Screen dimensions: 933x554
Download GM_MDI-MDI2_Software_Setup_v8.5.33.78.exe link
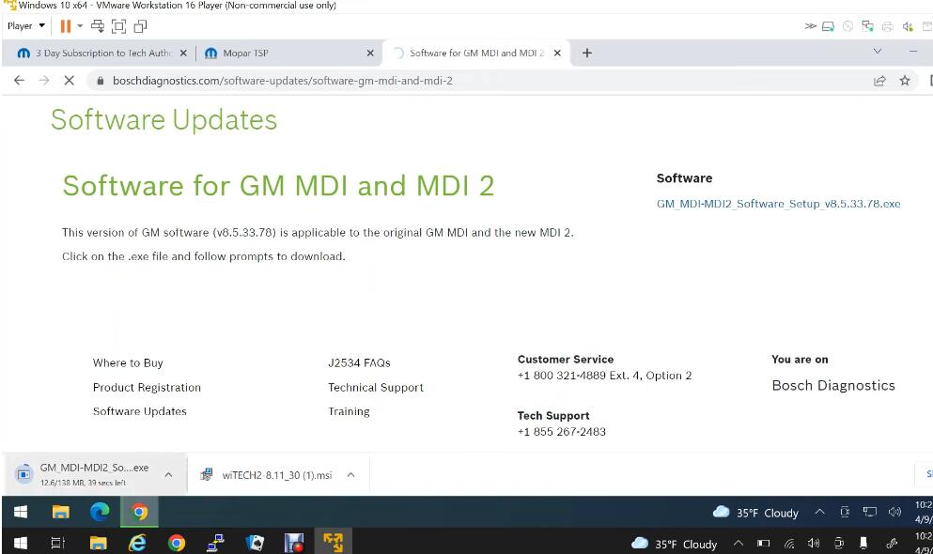click(778, 204)
